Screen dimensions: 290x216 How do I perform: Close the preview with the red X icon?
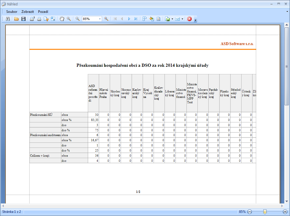[189, 19]
